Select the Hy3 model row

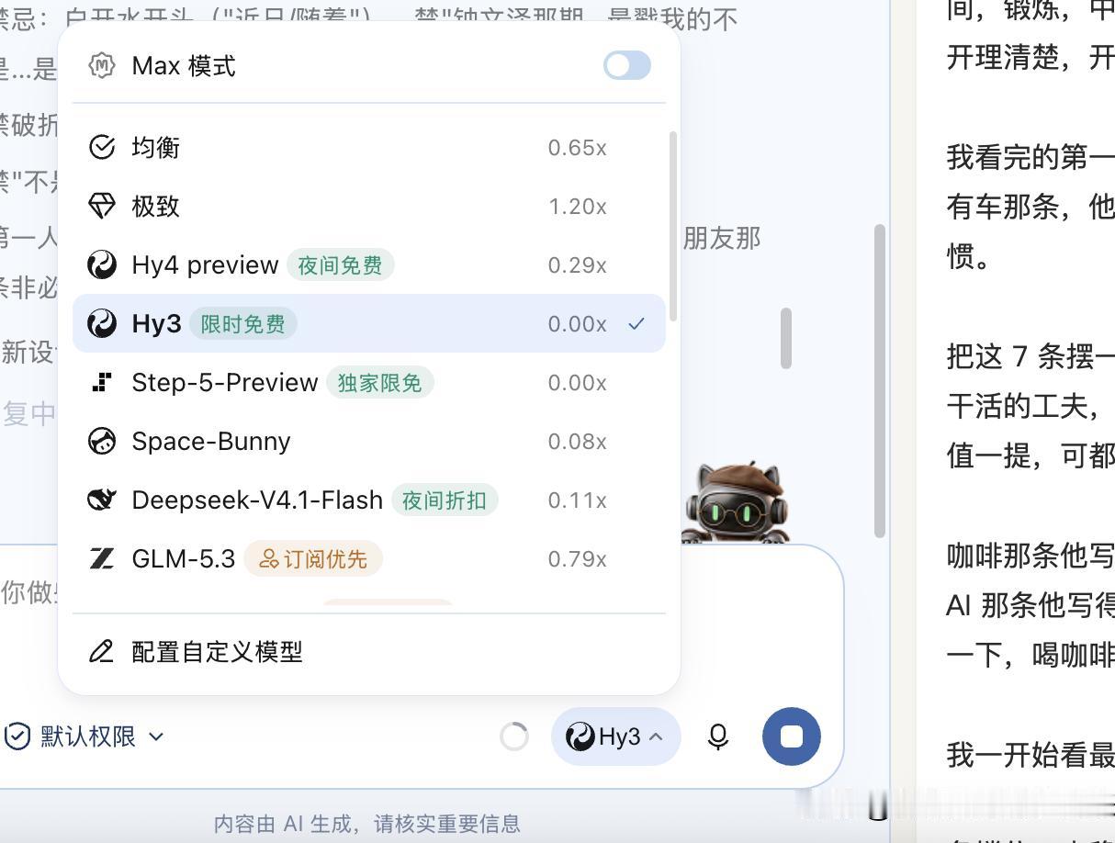369,323
